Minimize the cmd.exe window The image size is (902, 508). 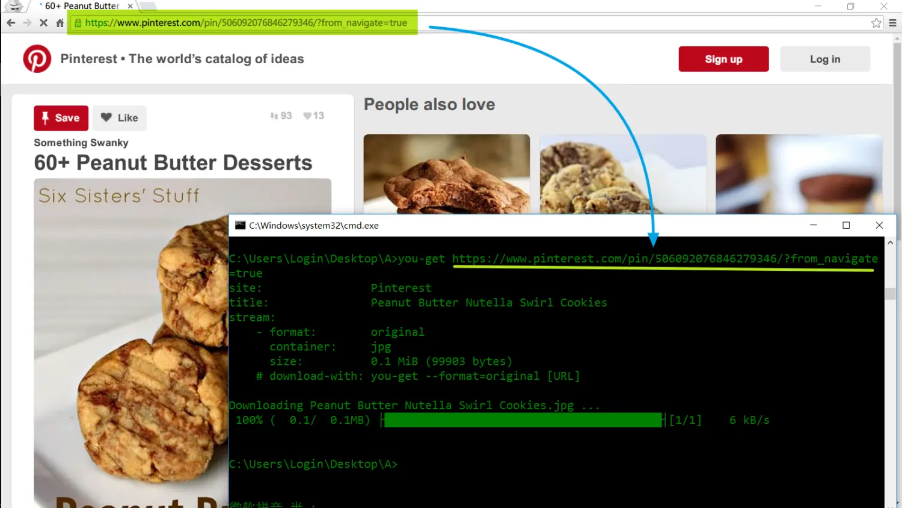tap(813, 225)
